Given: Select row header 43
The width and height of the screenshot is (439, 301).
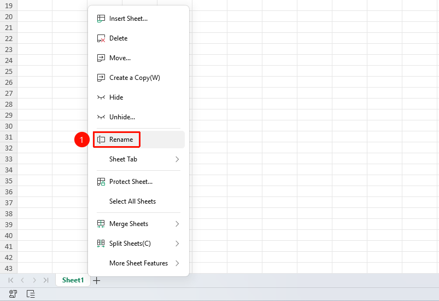Looking at the screenshot, I should tap(9, 268).
